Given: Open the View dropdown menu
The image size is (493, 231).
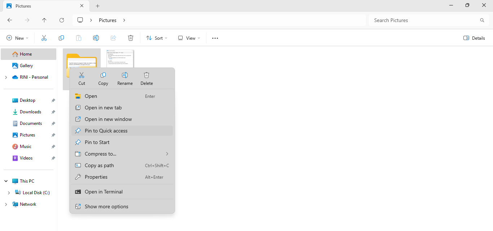Looking at the screenshot, I should point(189,38).
